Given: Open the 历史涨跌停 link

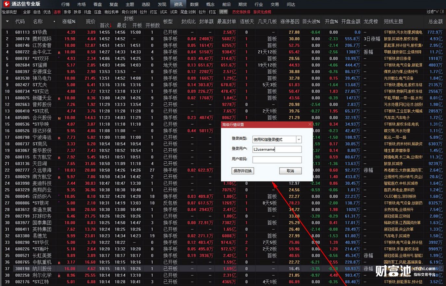Looking at the screenshot, I should pos(241,12).
